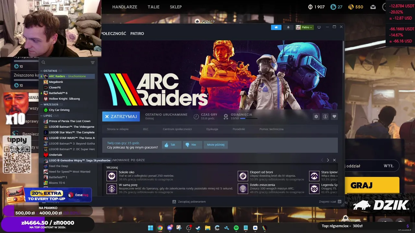
Task: Open the DLC tab
Action: [146, 129]
